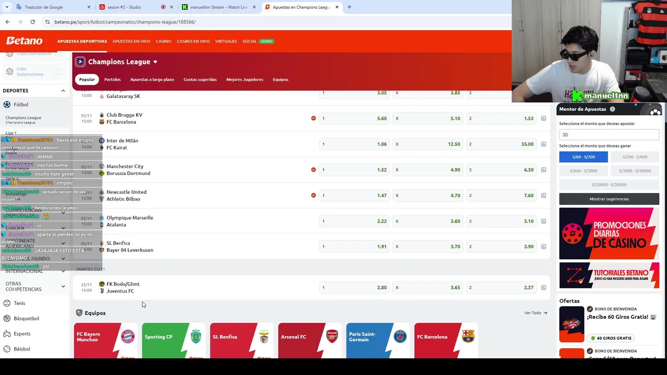Open Equipos tab
The height and width of the screenshot is (375, 667).
tap(280, 80)
